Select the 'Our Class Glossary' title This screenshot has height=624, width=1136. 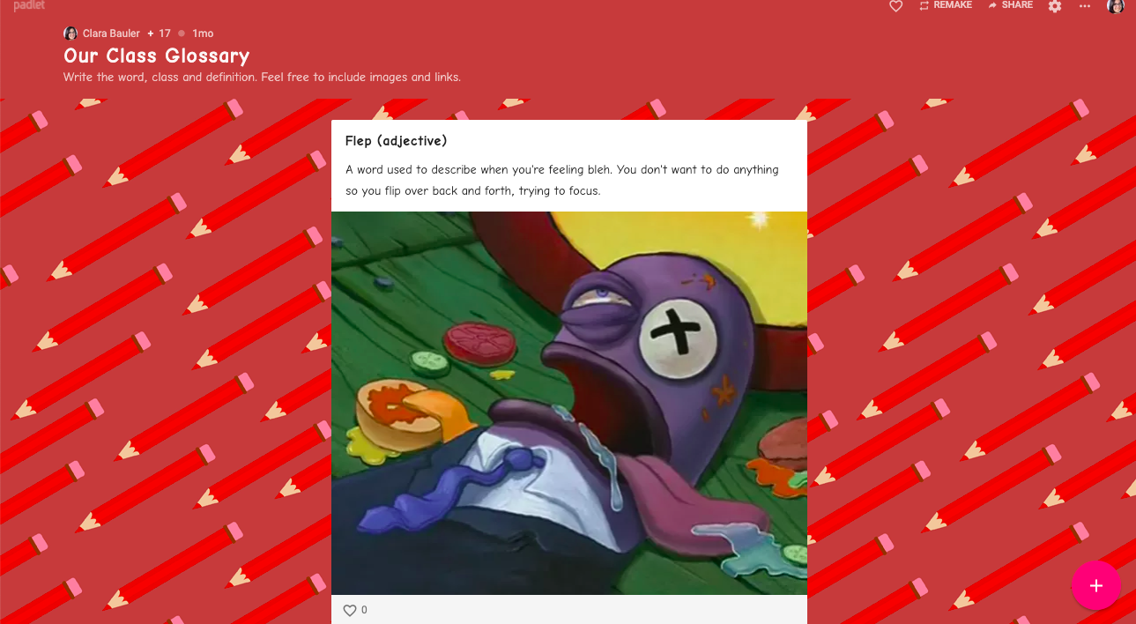[x=157, y=56]
